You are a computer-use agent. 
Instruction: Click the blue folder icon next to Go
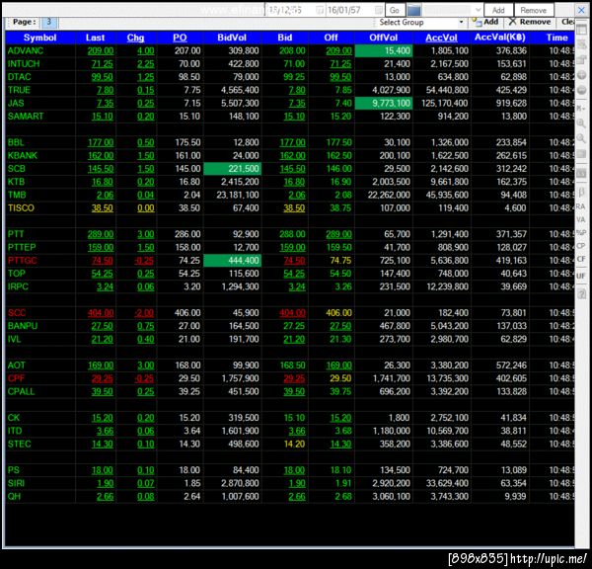[414, 10]
